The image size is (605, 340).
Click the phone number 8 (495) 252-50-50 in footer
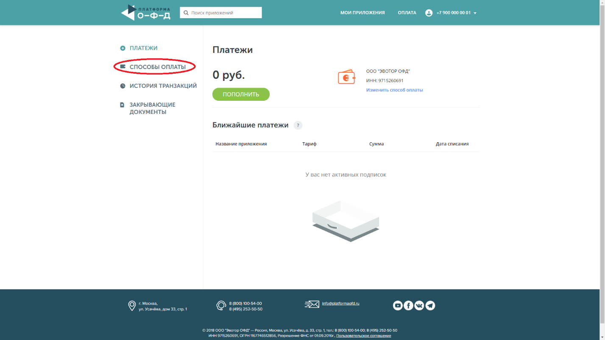[246, 309]
